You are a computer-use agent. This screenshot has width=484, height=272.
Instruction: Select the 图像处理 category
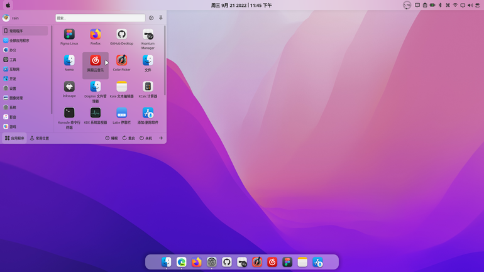(25, 98)
